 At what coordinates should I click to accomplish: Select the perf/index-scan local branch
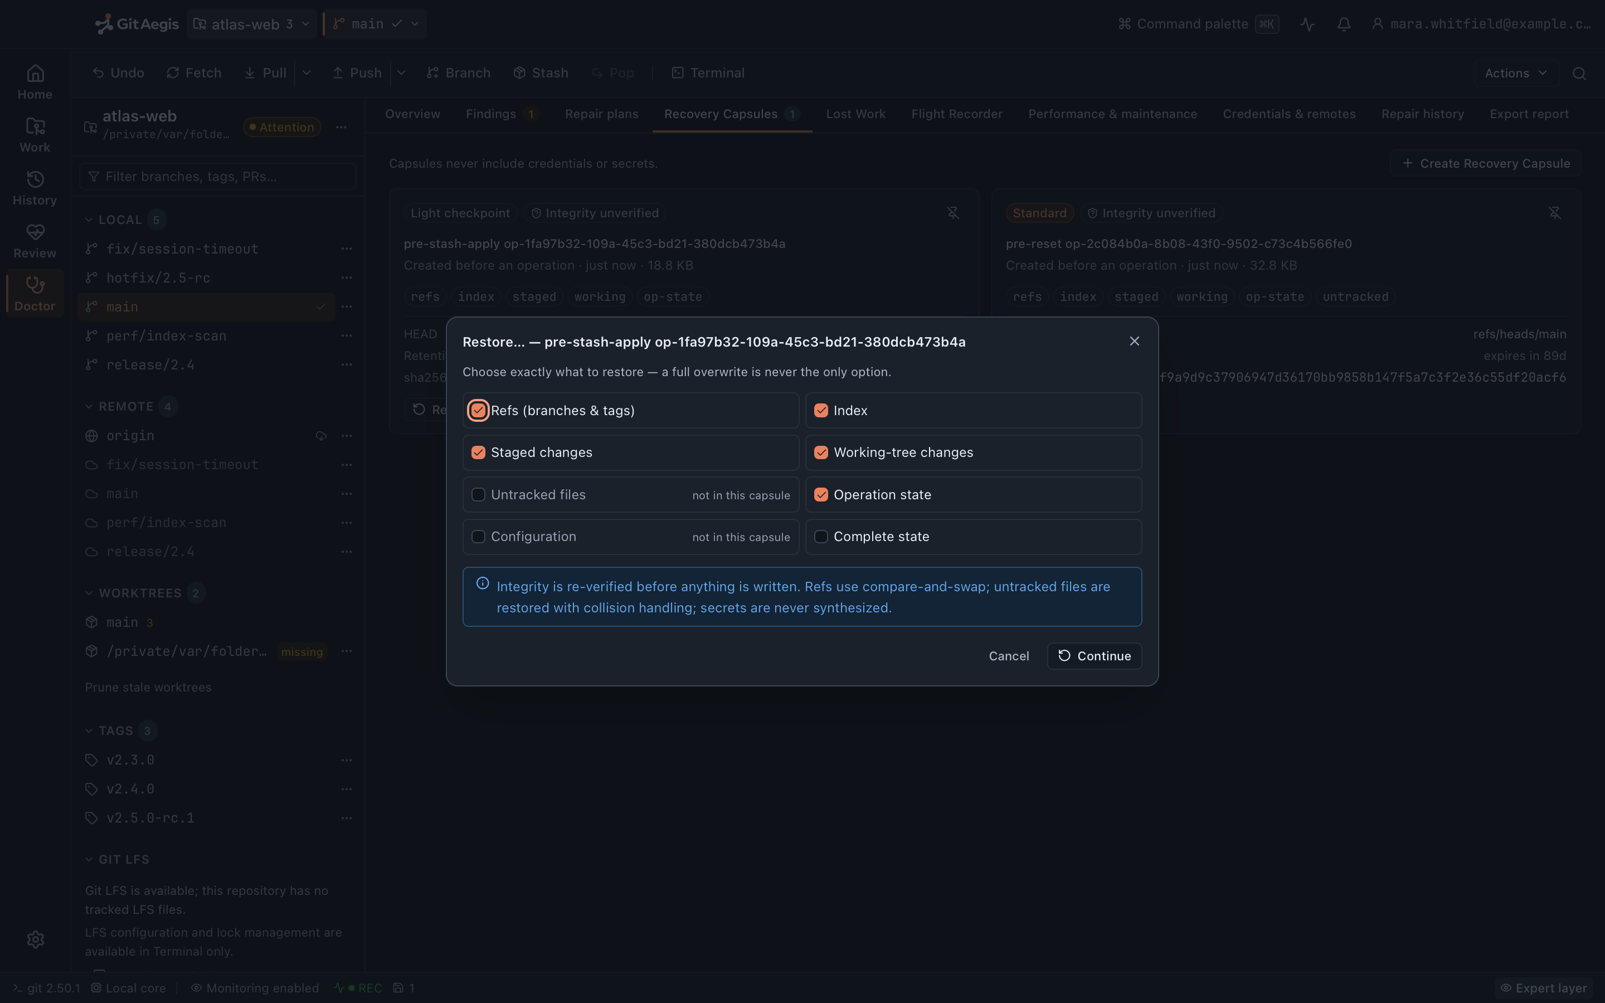click(206, 335)
